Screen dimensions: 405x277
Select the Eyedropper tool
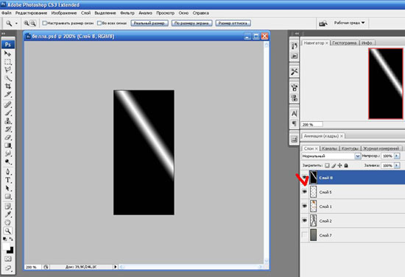click(8, 215)
